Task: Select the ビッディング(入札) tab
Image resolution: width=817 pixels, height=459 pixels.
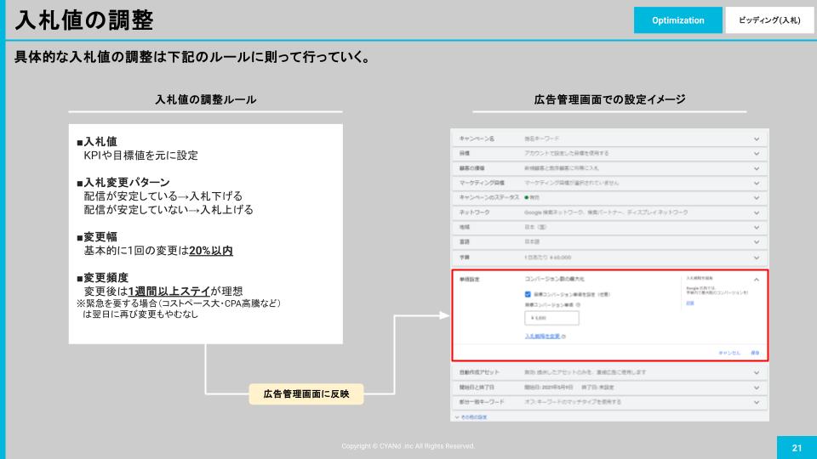Action: (768, 20)
